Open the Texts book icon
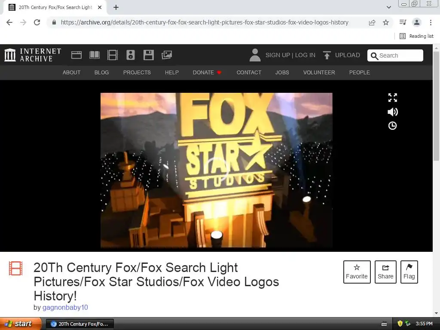This screenshot has height=330, width=440. 94,55
